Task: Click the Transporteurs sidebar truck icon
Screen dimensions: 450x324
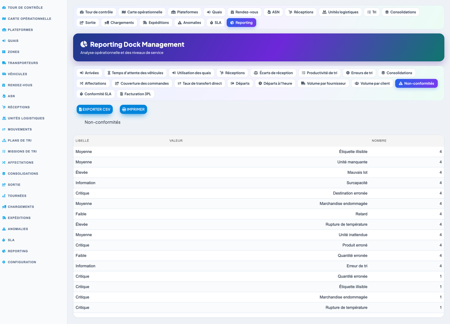Action: coord(4,63)
